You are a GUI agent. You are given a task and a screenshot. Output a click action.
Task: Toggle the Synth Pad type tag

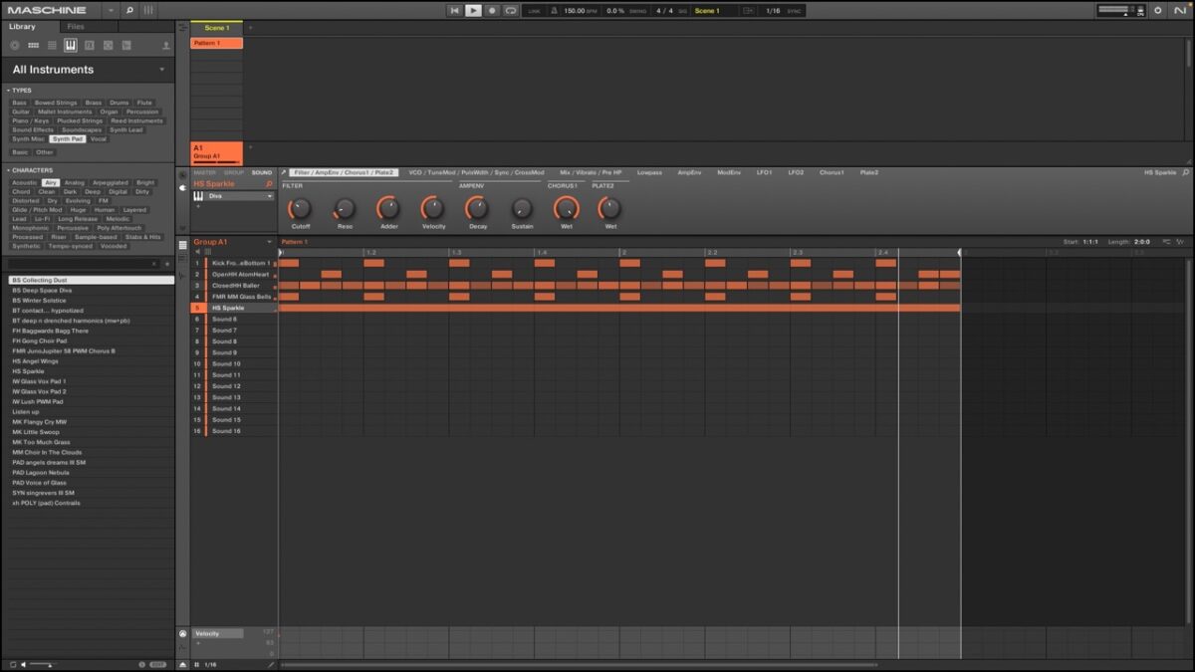68,139
